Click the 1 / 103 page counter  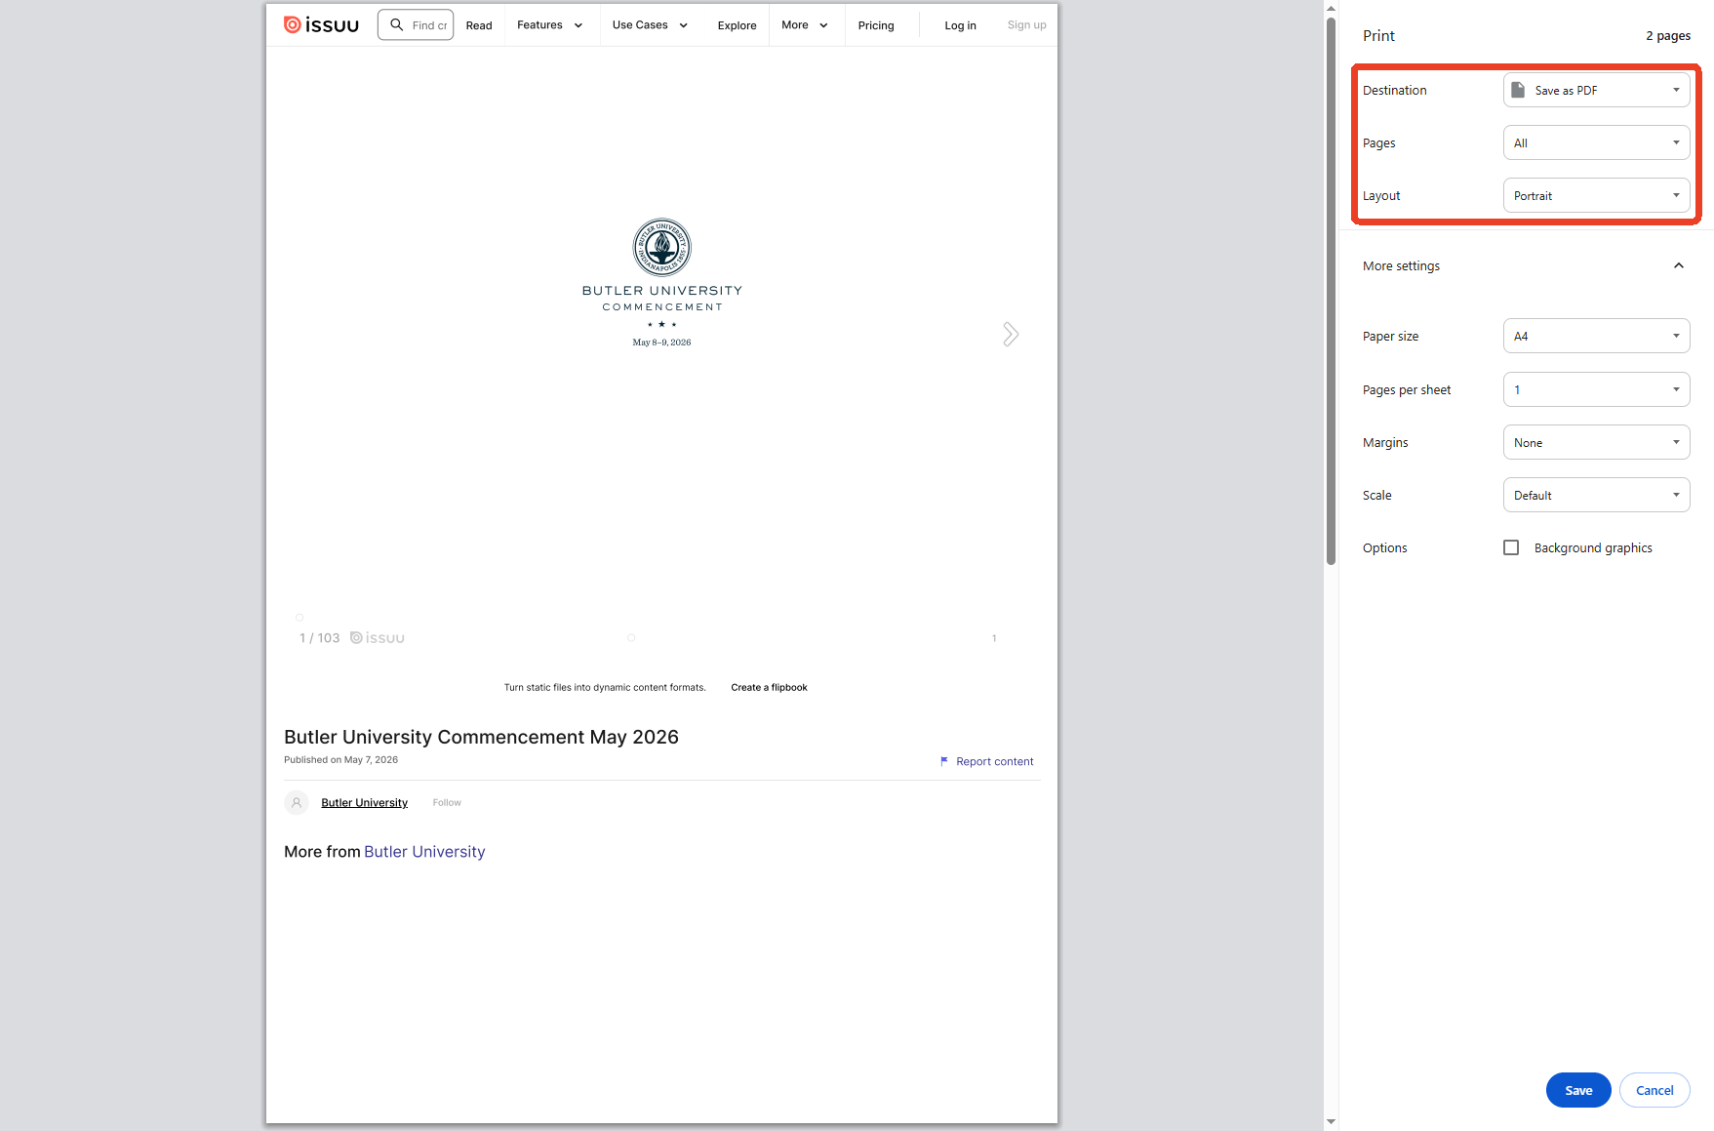point(319,638)
